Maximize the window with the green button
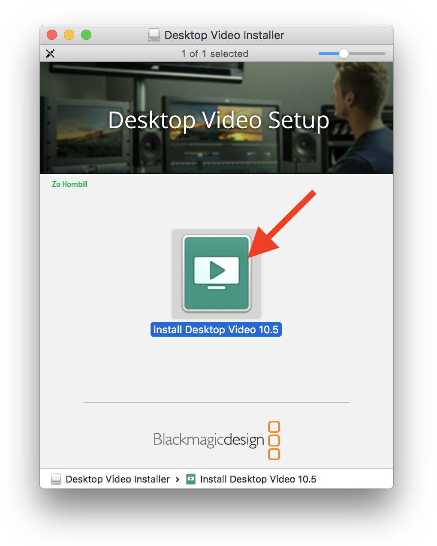 point(86,35)
